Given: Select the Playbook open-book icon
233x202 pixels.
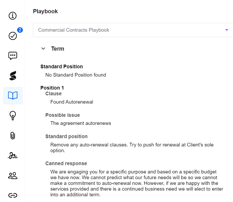Looking at the screenshot, I should pyautogui.click(x=13, y=96).
